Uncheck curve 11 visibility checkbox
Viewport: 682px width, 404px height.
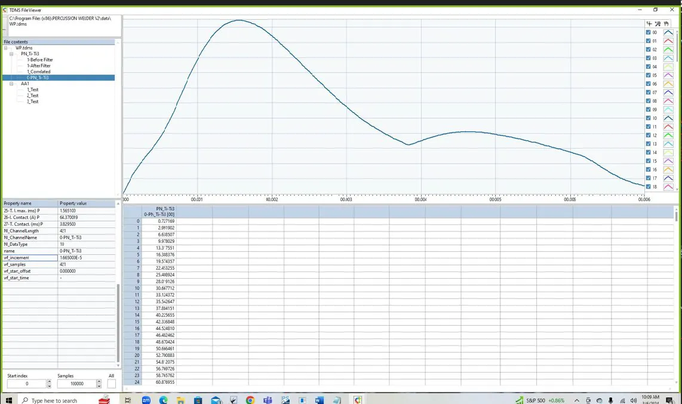648,127
